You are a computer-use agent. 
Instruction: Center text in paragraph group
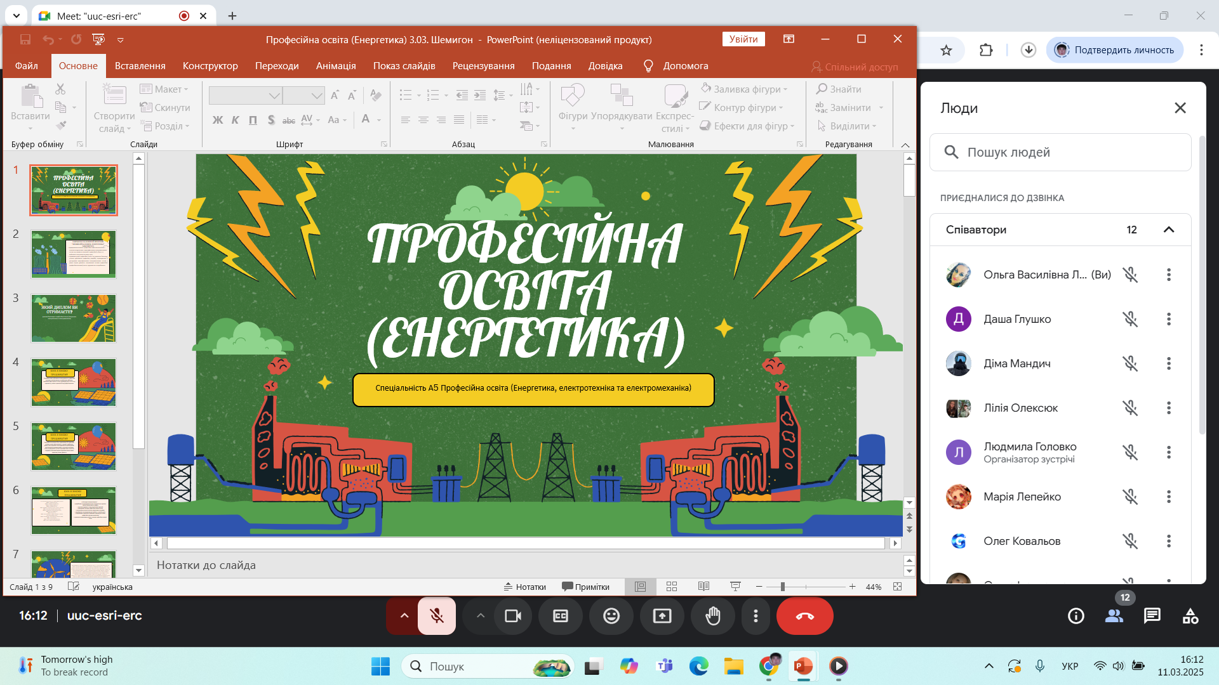point(423,120)
